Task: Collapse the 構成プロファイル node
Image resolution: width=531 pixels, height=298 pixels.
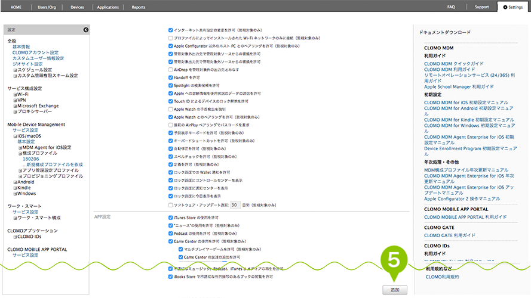Action: click(x=20, y=153)
